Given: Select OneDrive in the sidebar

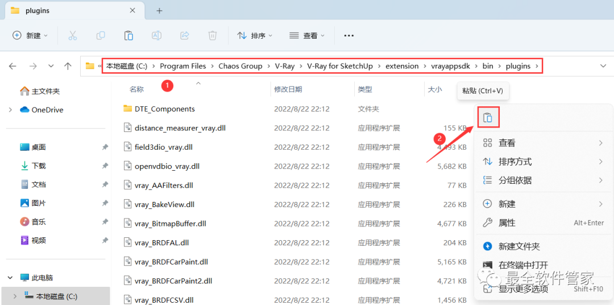Looking at the screenshot, I should coord(42,110).
